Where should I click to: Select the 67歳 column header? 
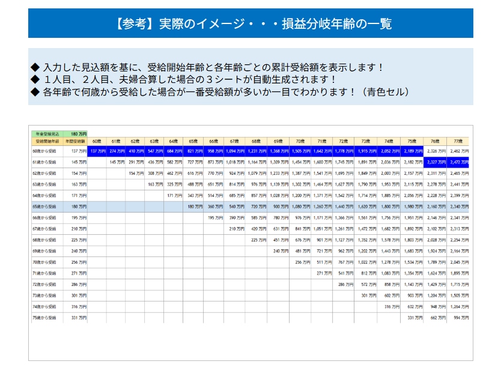(234, 141)
